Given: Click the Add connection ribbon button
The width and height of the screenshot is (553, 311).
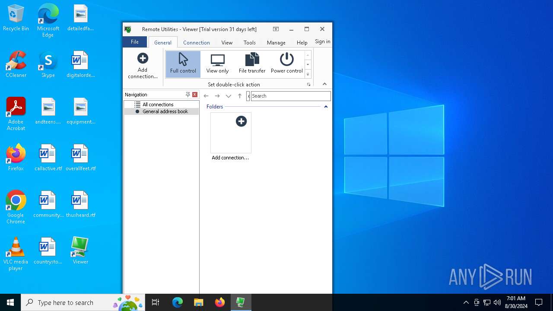Looking at the screenshot, I should (143, 66).
